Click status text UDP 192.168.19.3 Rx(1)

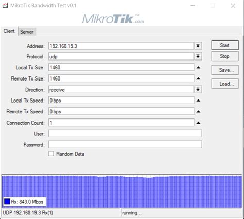(x=28, y=213)
